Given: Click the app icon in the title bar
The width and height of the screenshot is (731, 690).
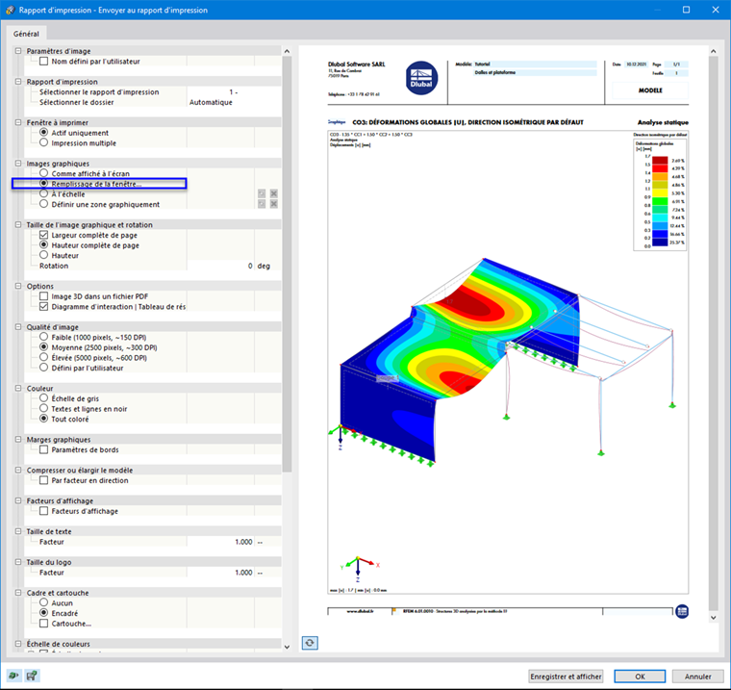Looking at the screenshot, I should coord(10,10).
